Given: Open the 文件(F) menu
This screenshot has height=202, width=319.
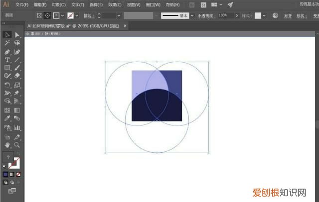Looking at the screenshot, I should coord(22,4).
